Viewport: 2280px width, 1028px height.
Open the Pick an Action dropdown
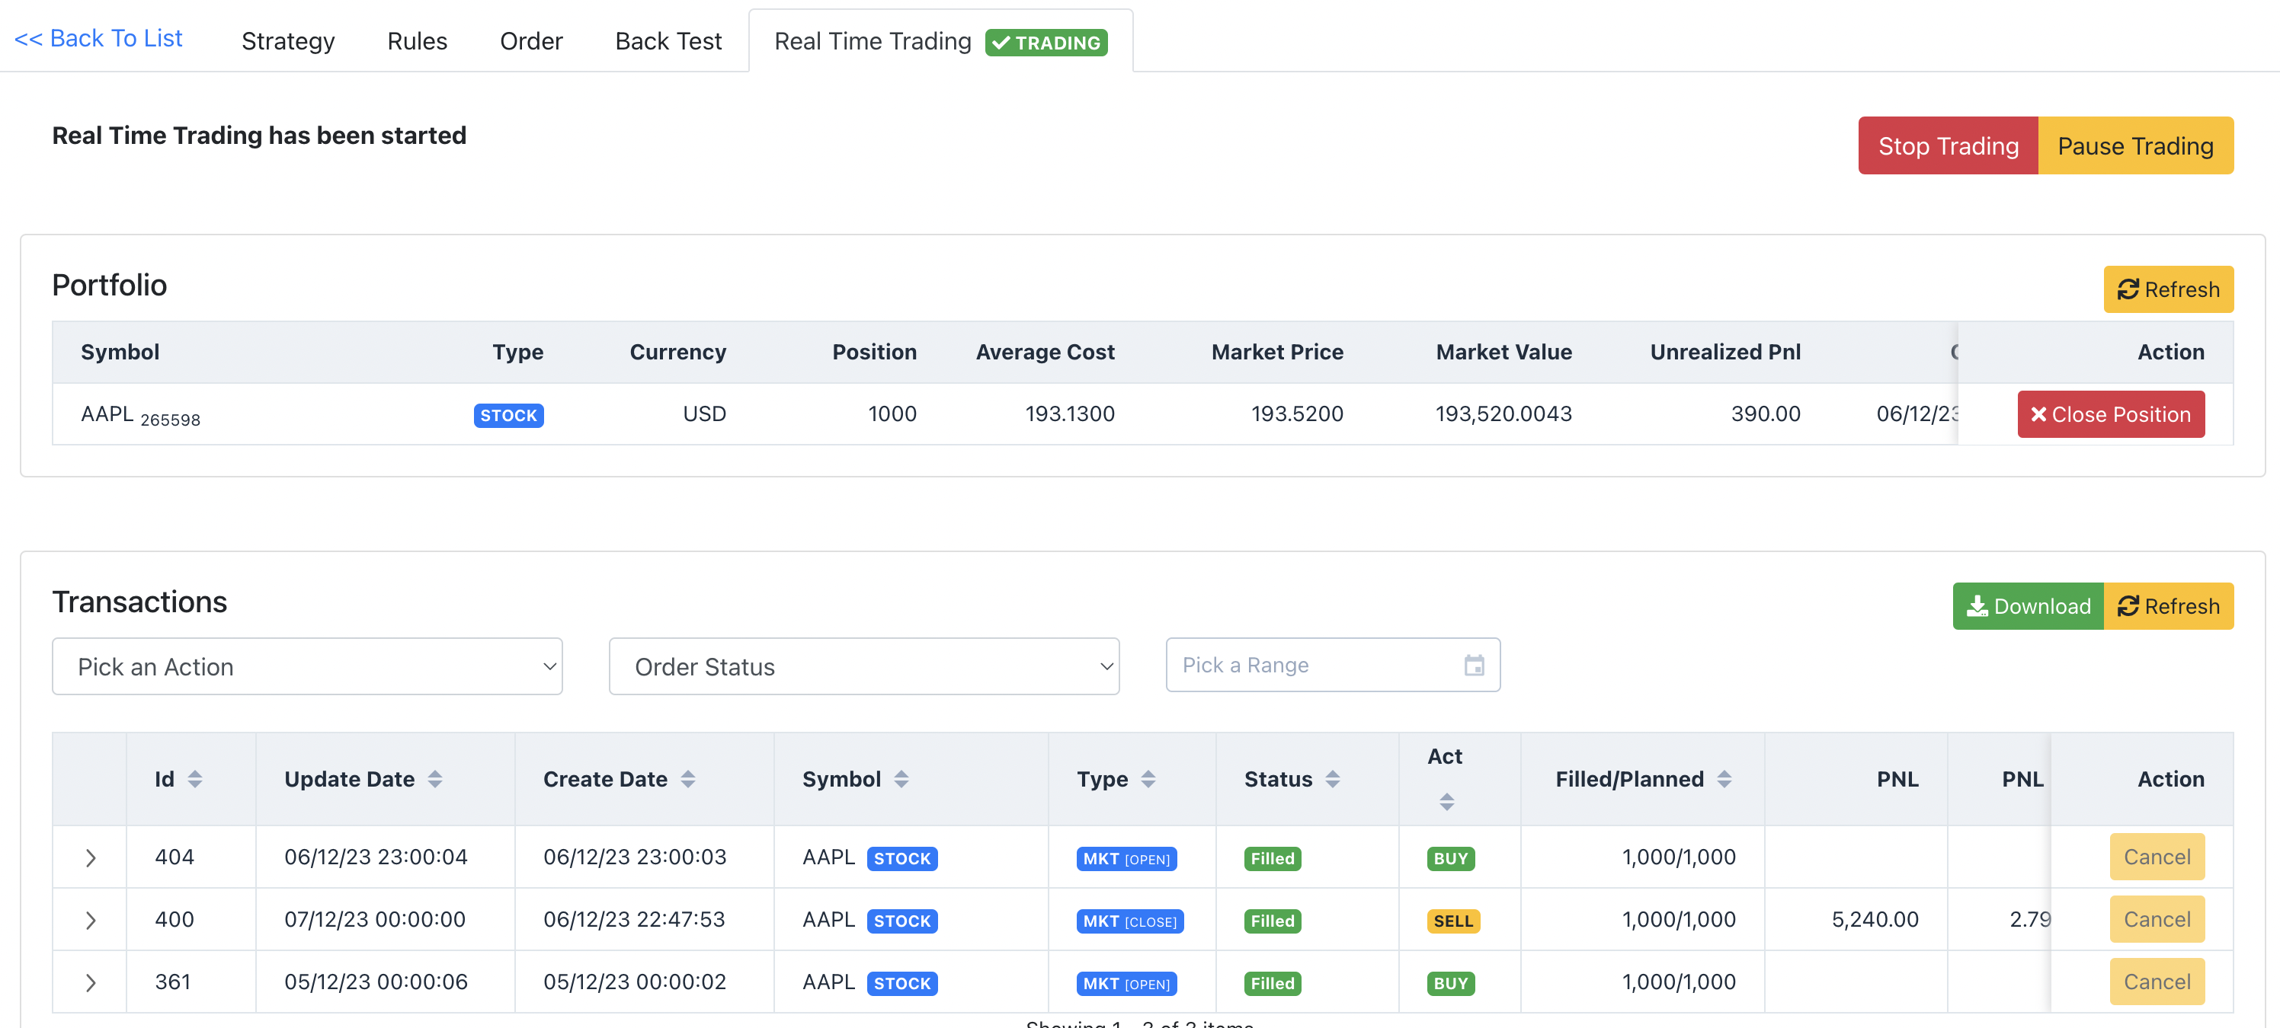[x=307, y=666]
